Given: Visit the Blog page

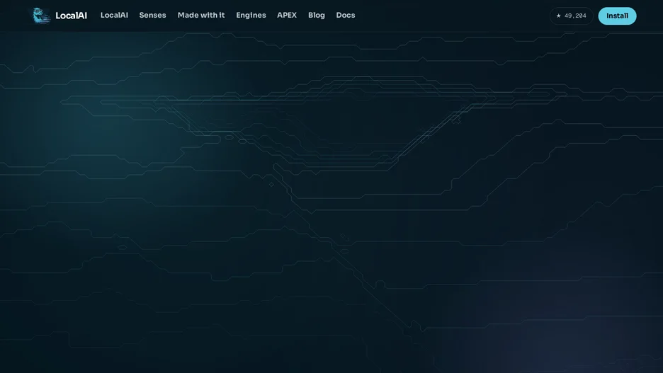Looking at the screenshot, I should pos(317,15).
